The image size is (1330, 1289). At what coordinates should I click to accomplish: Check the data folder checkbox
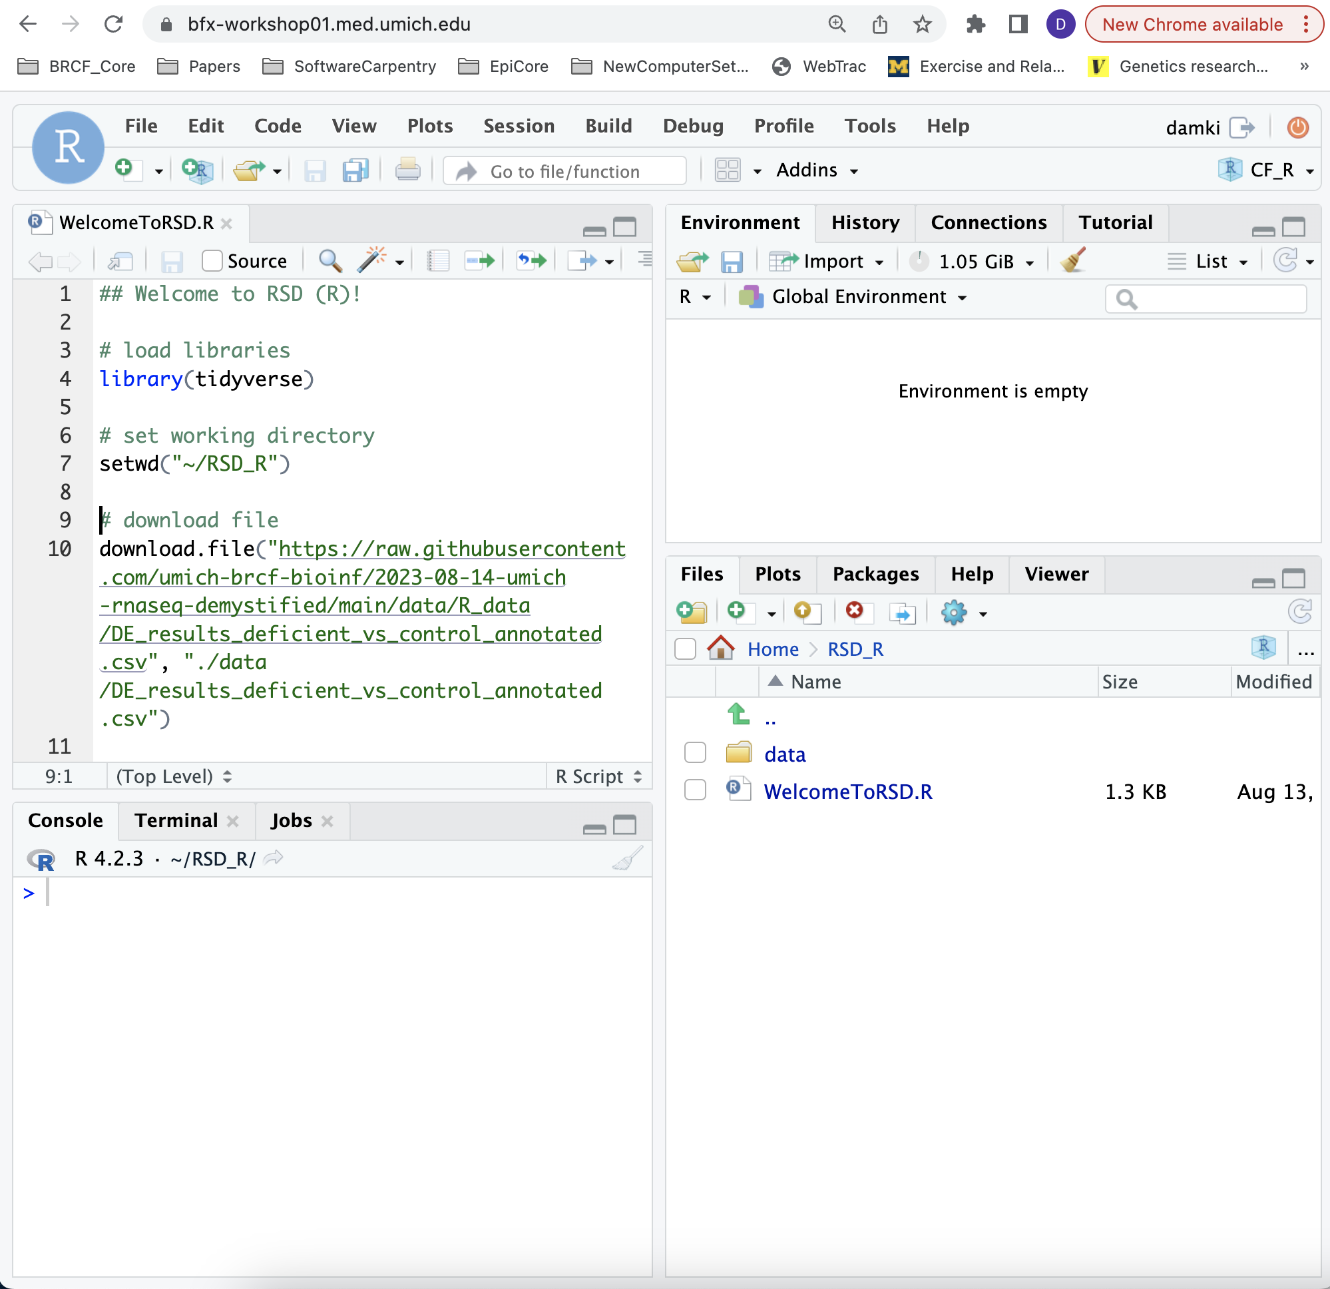click(695, 753)
